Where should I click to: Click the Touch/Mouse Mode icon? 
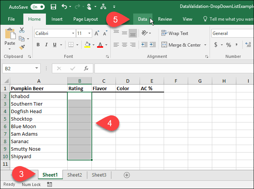point(89,7)
